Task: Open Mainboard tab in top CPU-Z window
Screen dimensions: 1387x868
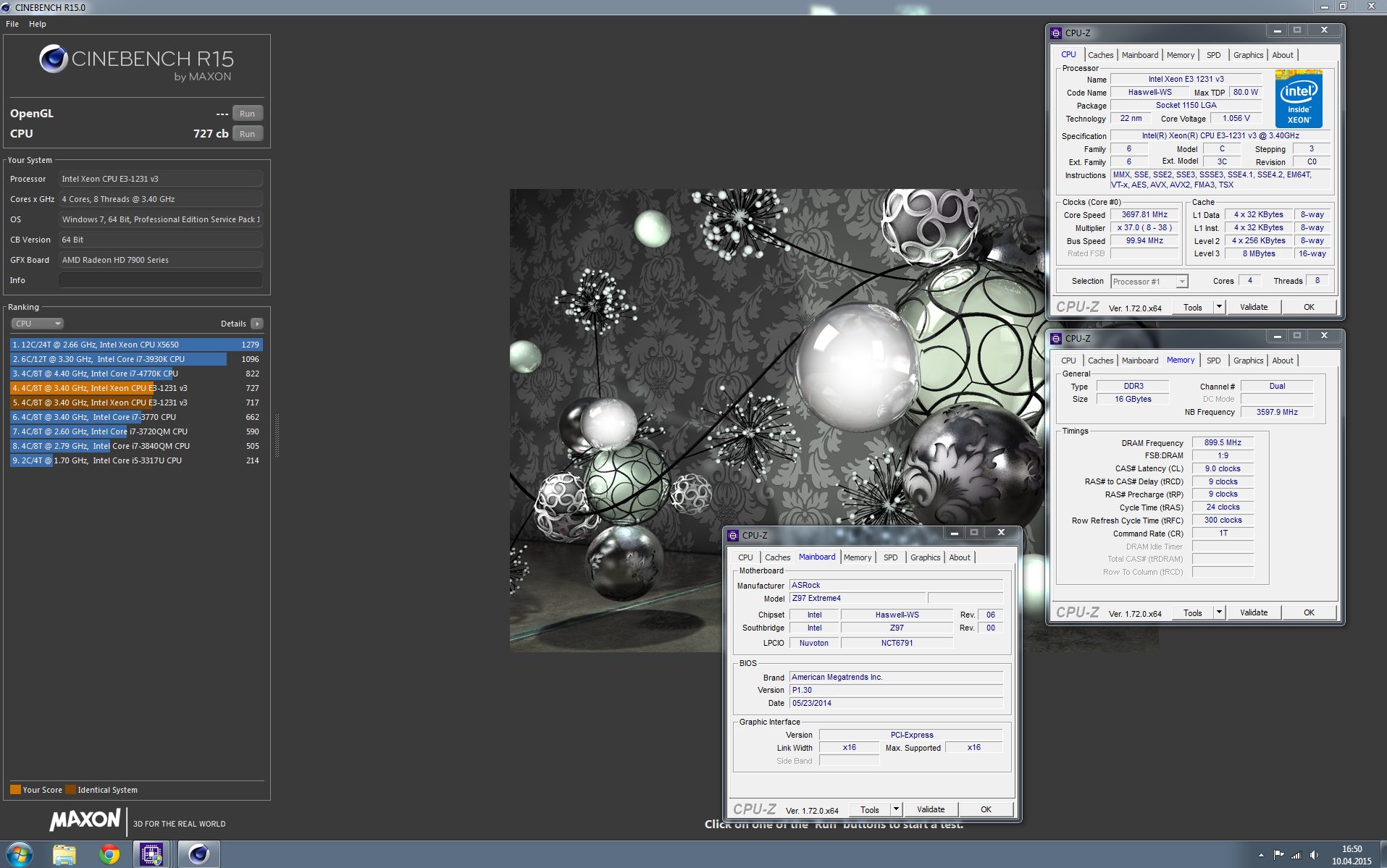Action: point(1139,55)
